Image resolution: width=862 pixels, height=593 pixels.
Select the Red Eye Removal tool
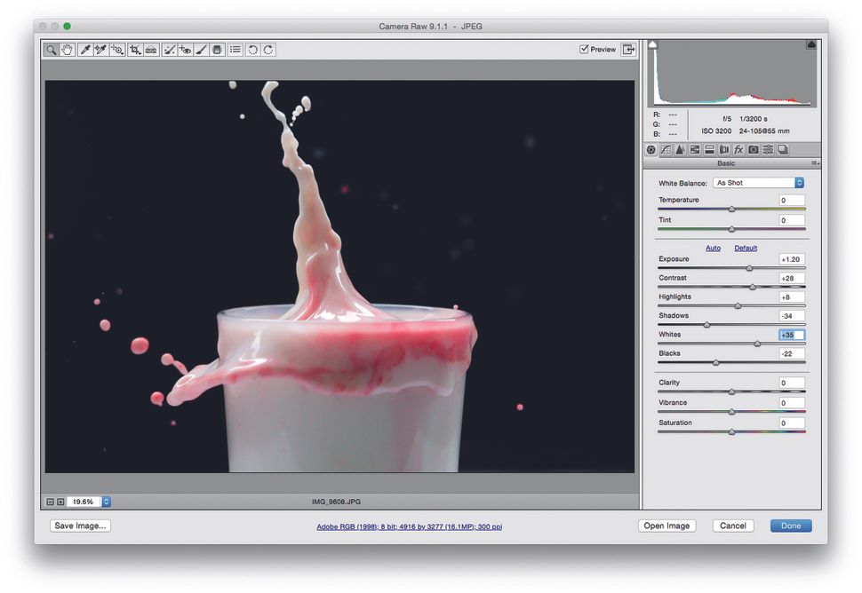point(186,50)
